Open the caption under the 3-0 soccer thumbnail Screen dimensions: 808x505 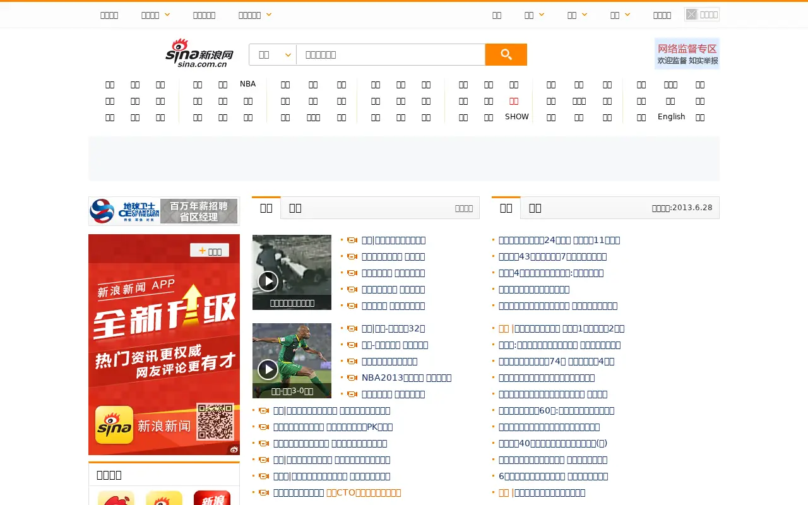292,391
